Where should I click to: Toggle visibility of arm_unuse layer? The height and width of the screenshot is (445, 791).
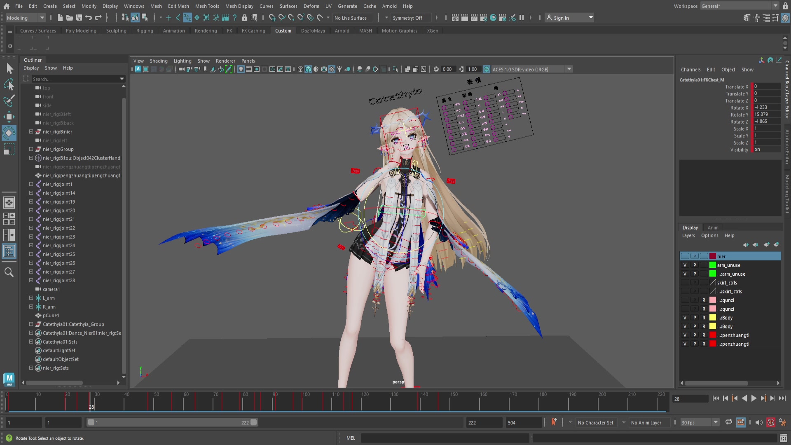pos(685,265)
